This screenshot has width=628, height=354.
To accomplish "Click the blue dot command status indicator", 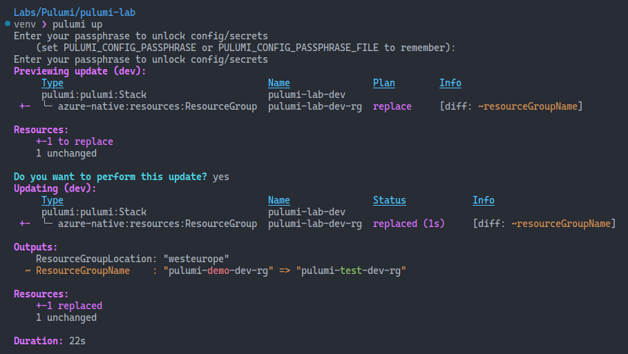I will point(7,23).
